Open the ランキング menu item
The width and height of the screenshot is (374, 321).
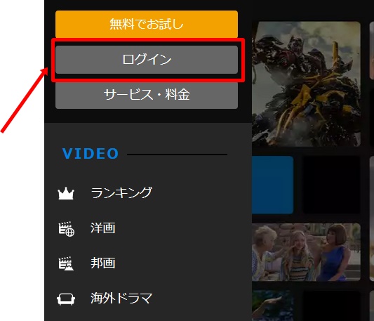click(x=121, y=192)
